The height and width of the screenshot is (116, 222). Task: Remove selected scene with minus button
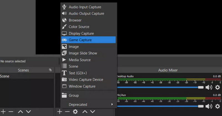[11, 112]
